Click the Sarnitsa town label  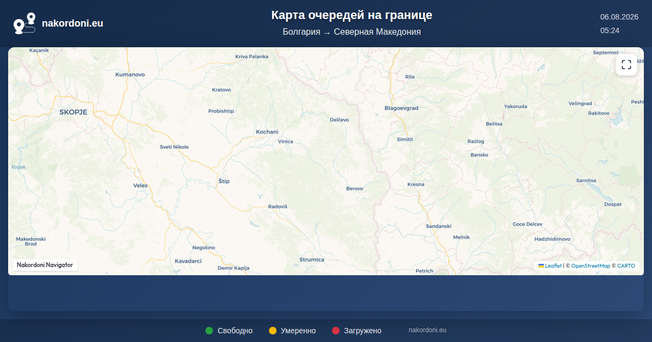pos(586,180)
